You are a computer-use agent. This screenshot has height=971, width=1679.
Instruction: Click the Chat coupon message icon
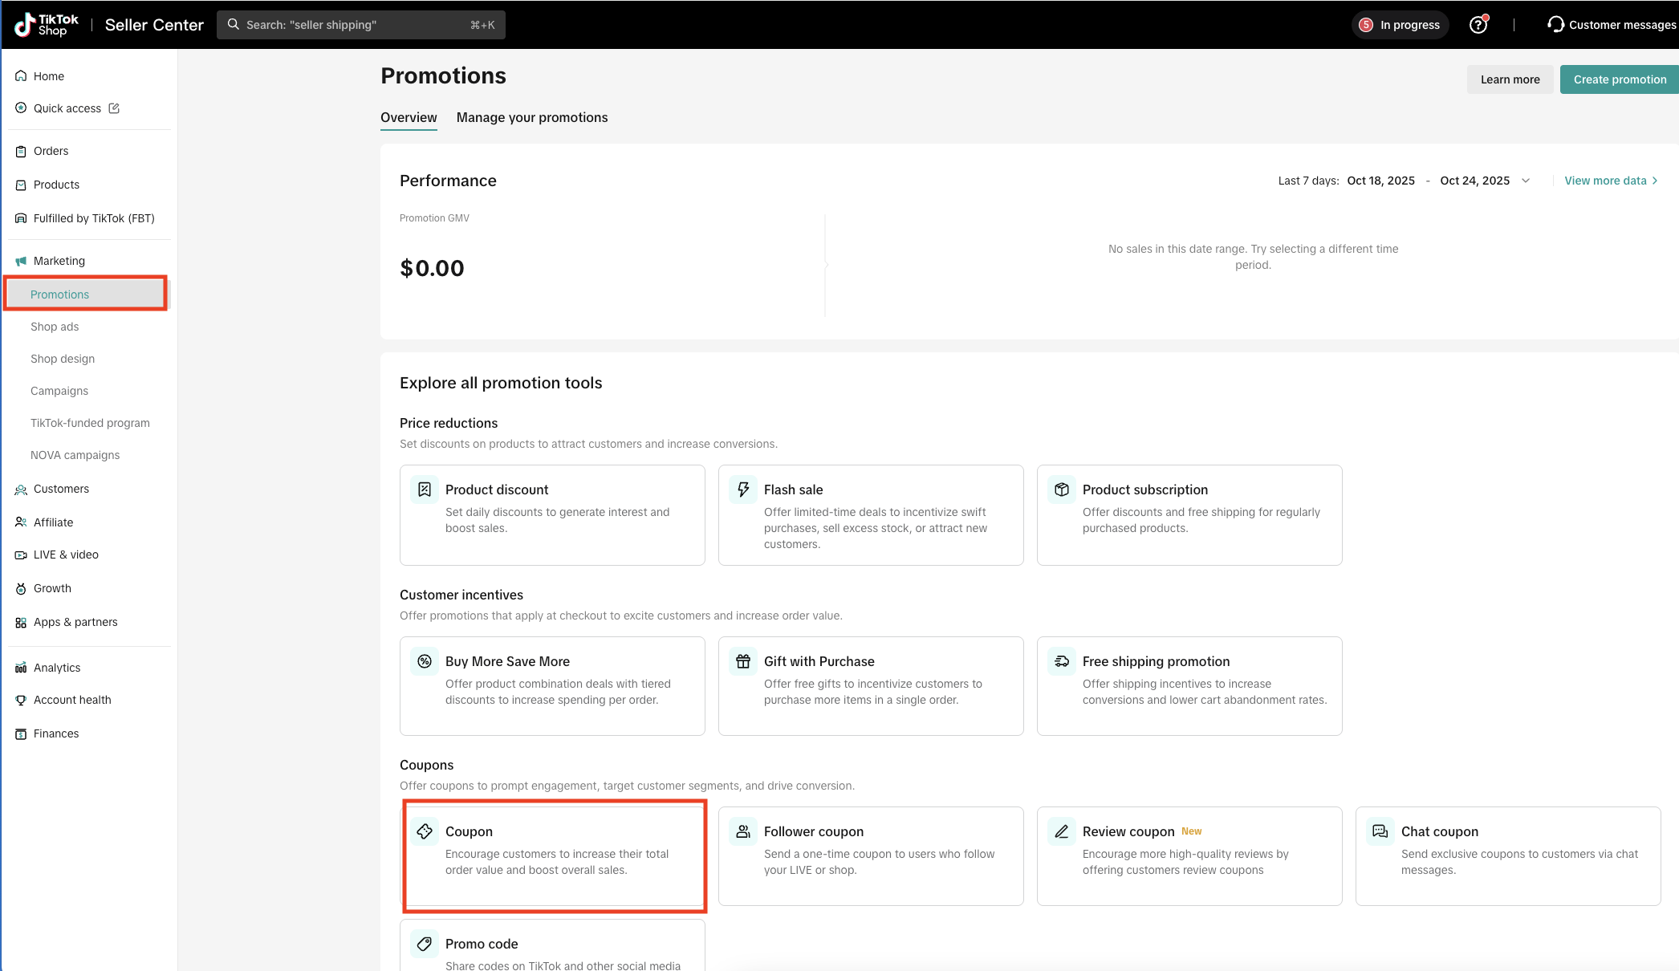coord(1380,831)
